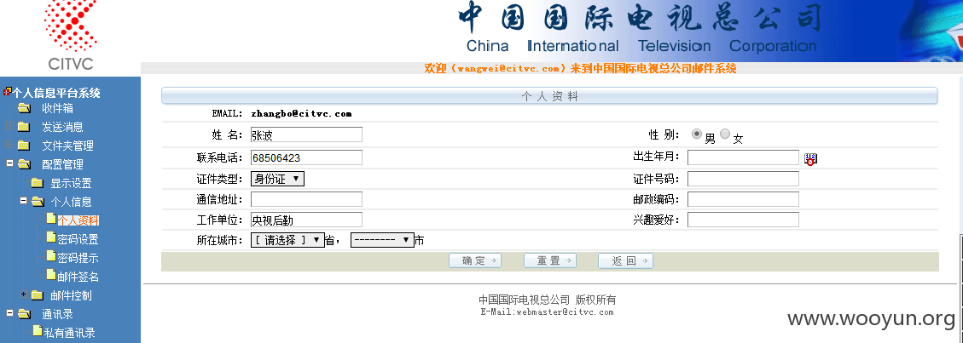Expand the 发送消息 tree node
The image size is (963, 343).
9,126
